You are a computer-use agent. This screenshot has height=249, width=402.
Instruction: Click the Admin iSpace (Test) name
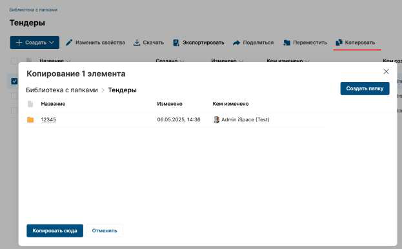pos(245,119)
